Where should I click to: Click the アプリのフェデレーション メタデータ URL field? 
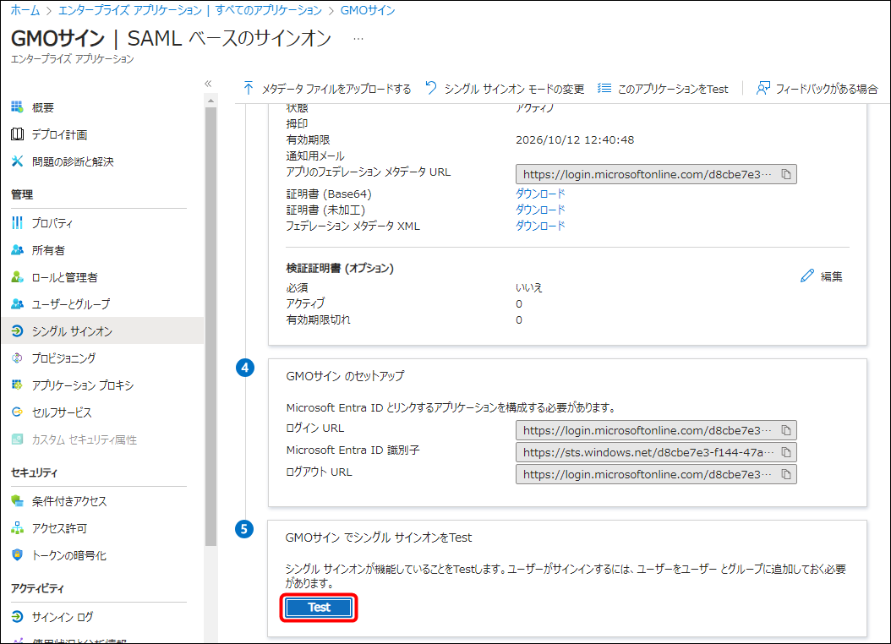tap(656, 174)
